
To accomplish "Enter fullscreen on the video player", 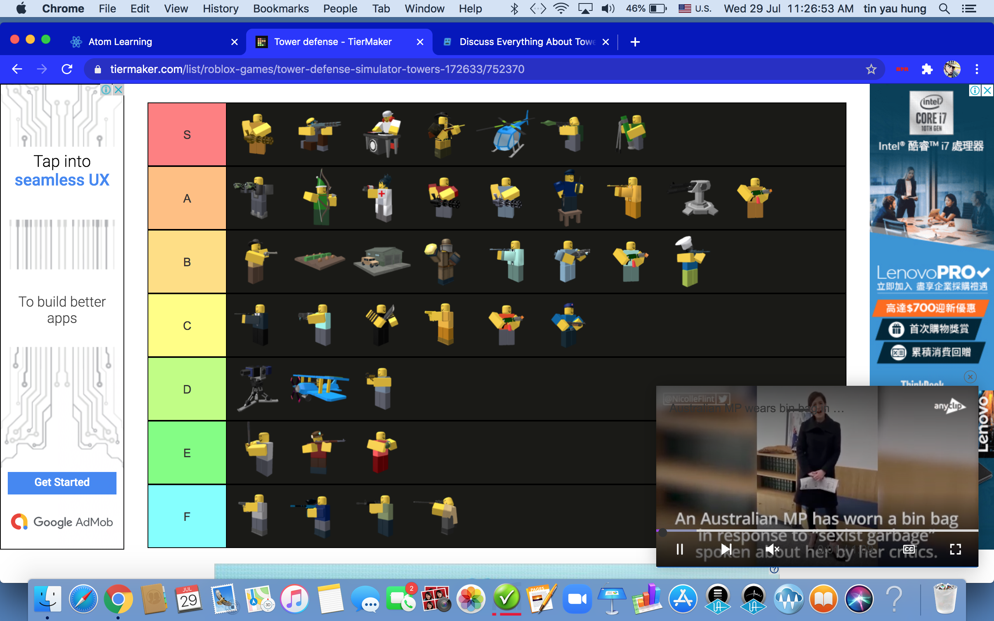I will pyautogui.click(x=956, y=549).
